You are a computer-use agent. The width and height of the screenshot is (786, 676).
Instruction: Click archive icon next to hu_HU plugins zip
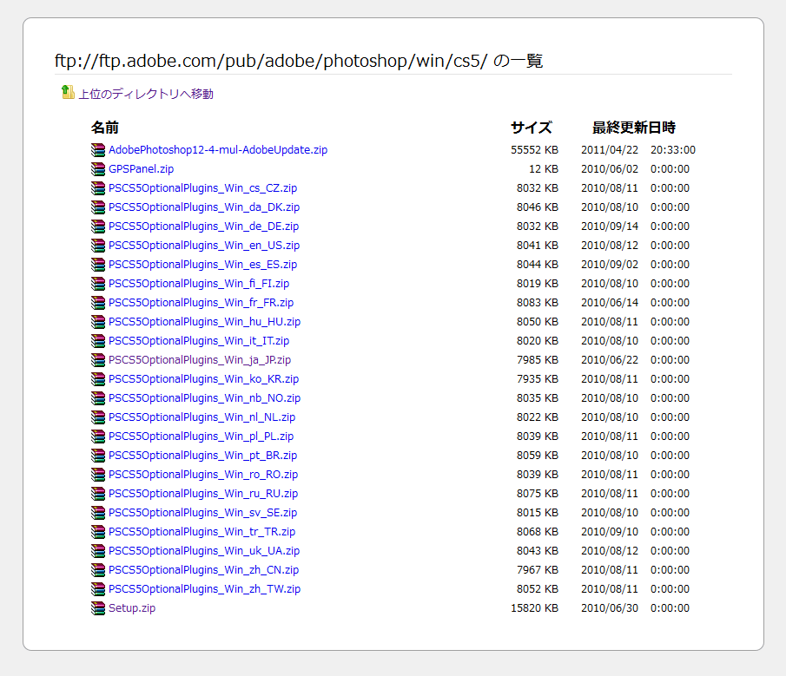pos(98,321)
